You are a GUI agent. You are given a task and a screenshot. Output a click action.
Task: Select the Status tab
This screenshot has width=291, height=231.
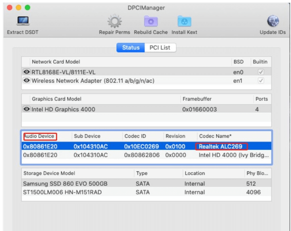click(131, 48)
